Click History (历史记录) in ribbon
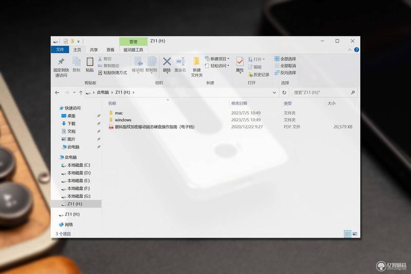This screenshot has width=411, height=274. (x=259, y=75)
